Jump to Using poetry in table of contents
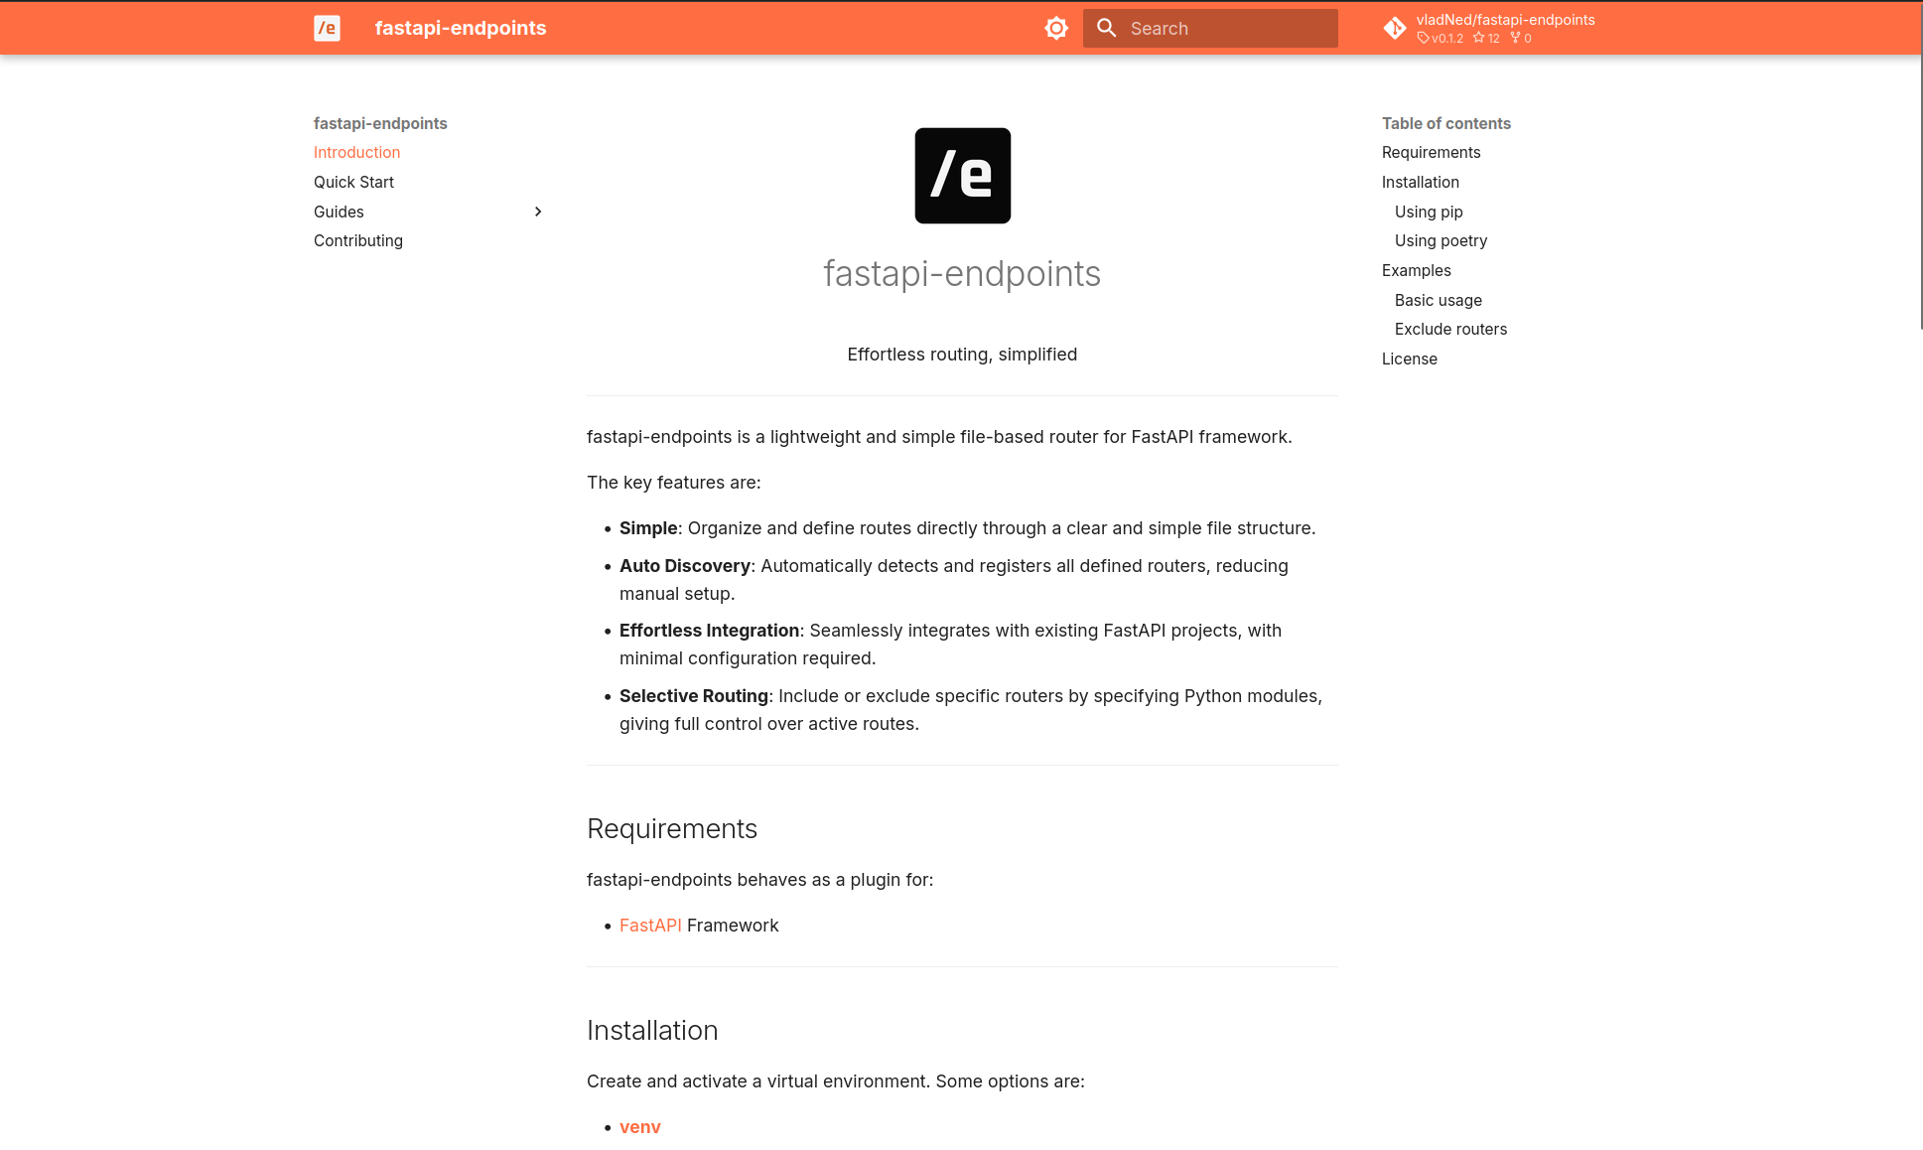Viewport: 1923px width, 1150px height. 1441,240
